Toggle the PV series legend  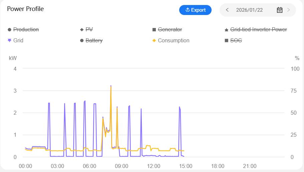click(86, 29)
